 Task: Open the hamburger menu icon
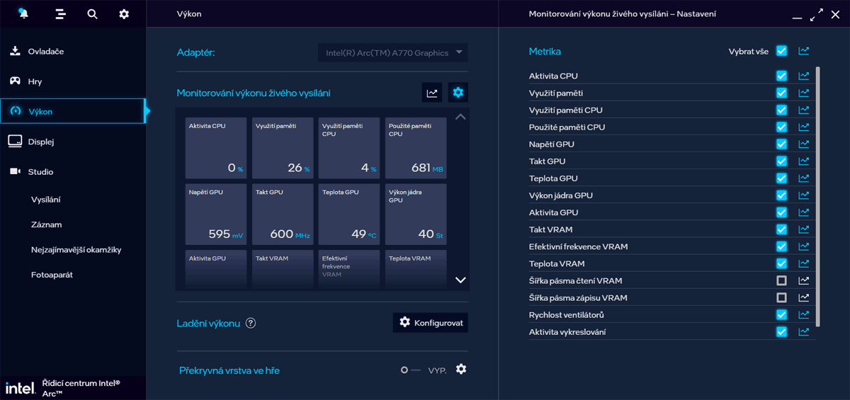(60, 13)
